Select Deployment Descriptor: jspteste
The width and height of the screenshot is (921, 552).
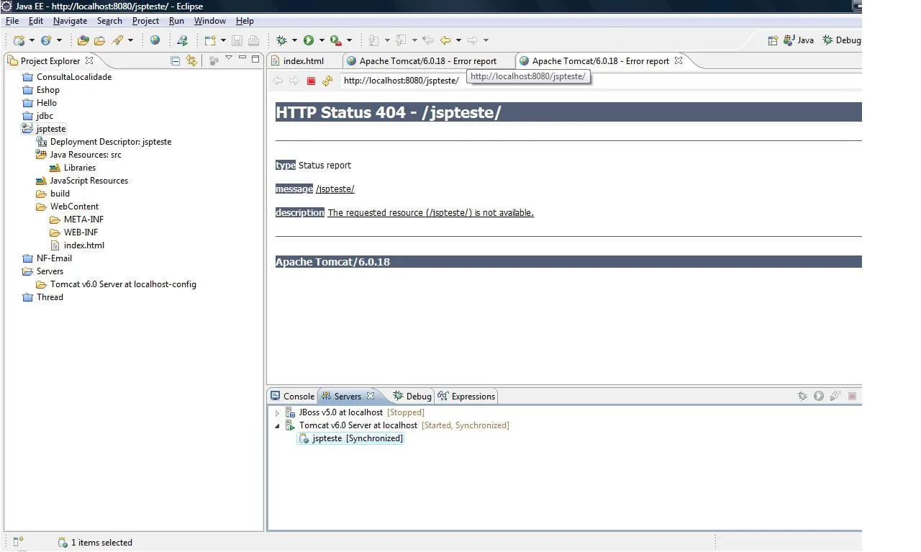[110, 142]
